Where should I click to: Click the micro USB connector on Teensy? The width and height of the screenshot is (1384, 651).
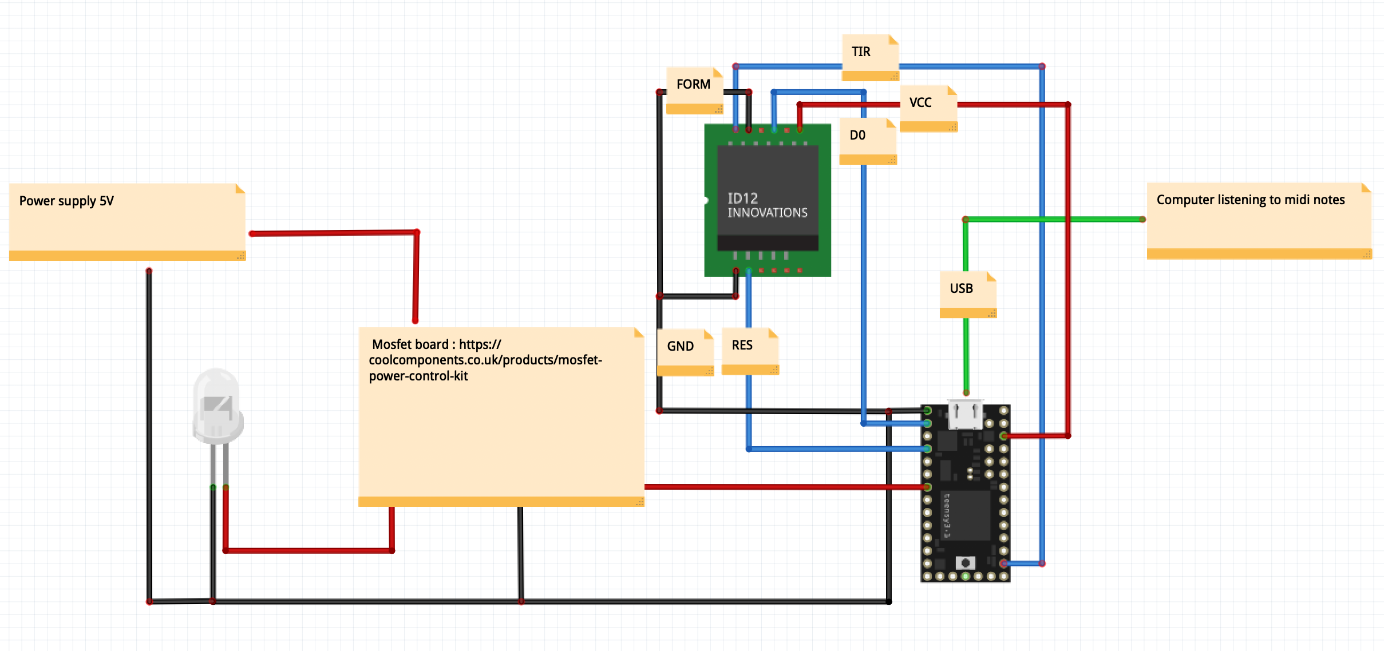click(x=966, y=415)
